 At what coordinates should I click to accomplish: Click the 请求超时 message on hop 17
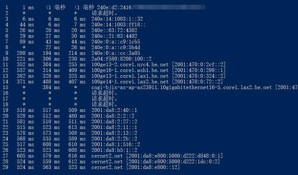105,99
